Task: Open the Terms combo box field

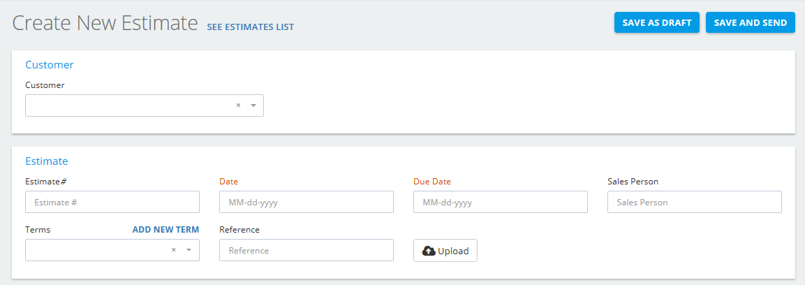Action: [x=112, y=250]
